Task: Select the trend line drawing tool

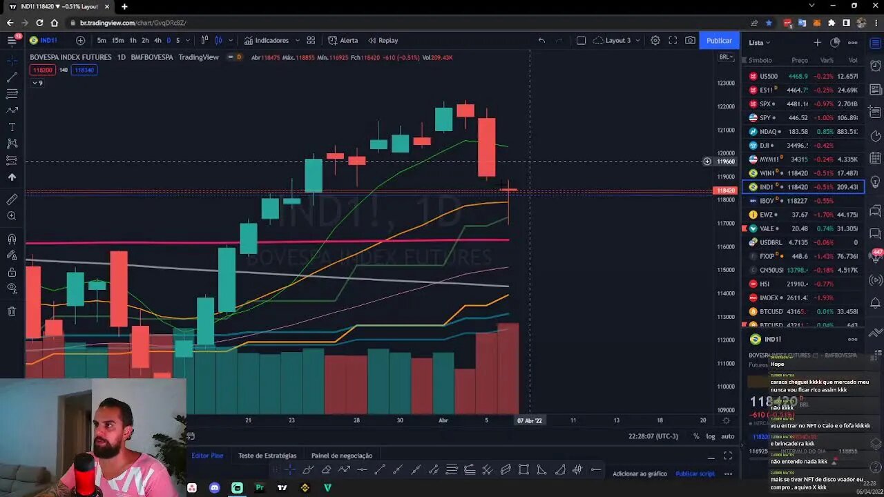Action: click(12, 77)
